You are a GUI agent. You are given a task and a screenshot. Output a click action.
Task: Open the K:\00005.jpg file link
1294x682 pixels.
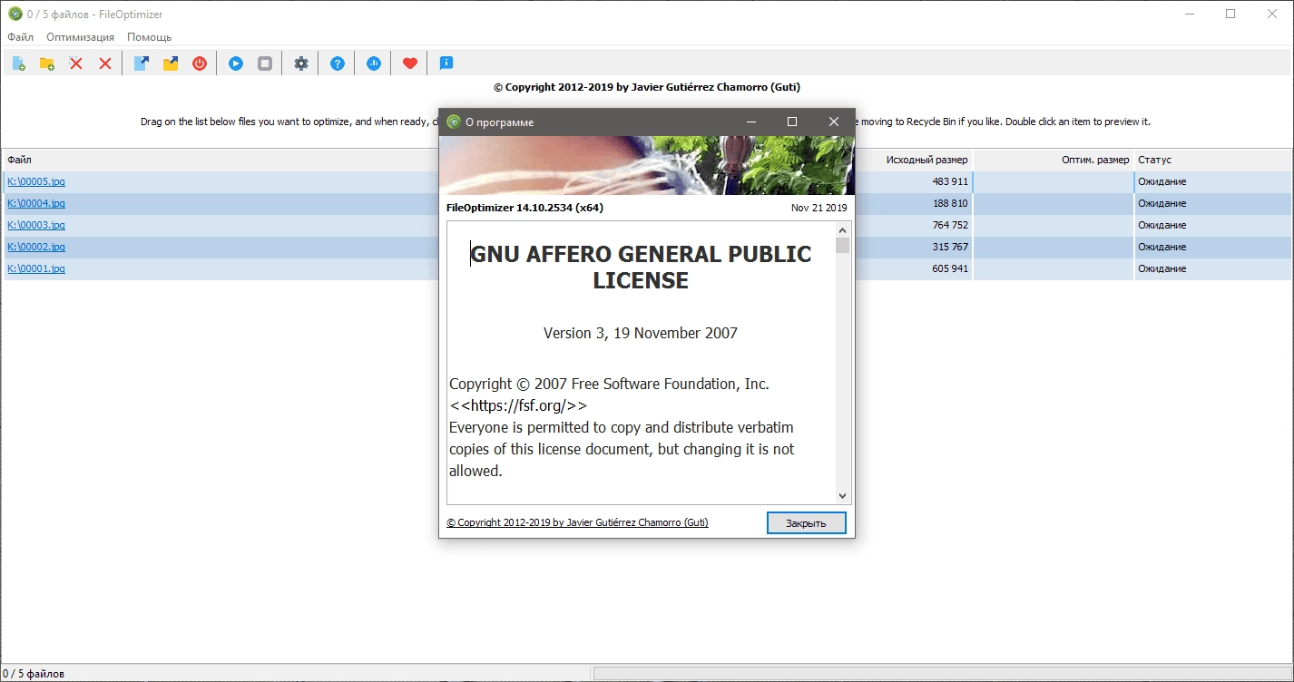[x=36, y=181]
